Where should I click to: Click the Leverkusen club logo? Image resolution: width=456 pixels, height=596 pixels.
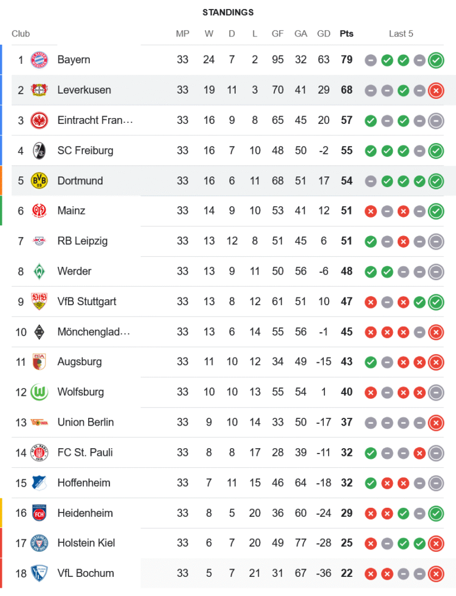39,90
